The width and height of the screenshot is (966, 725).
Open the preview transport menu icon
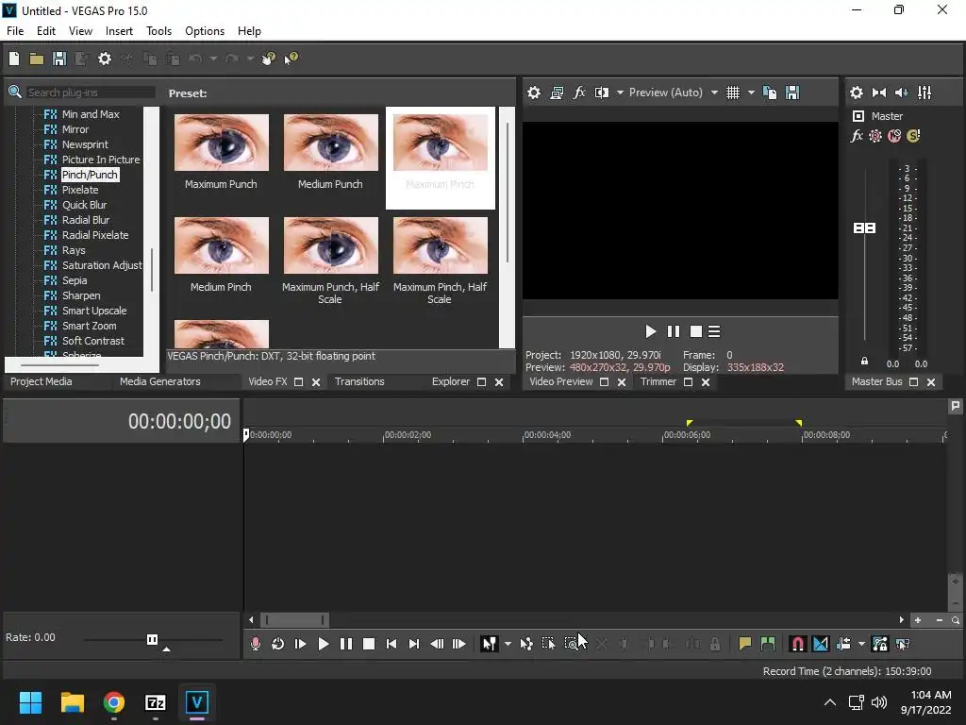coord(714,331)
